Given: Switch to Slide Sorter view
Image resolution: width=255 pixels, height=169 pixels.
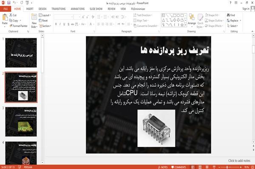Looking at the screenshot, I should coord(200,167).
